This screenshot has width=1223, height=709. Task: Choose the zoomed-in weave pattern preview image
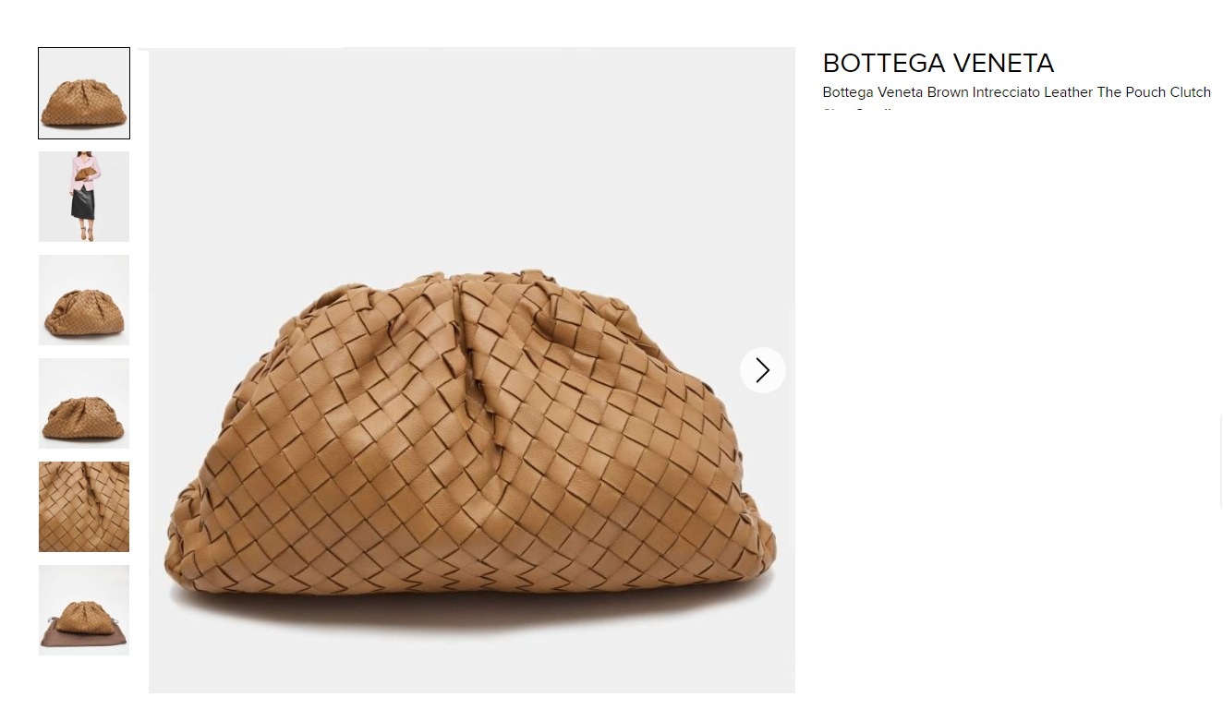pyautogui.click(x=84, y=507)
